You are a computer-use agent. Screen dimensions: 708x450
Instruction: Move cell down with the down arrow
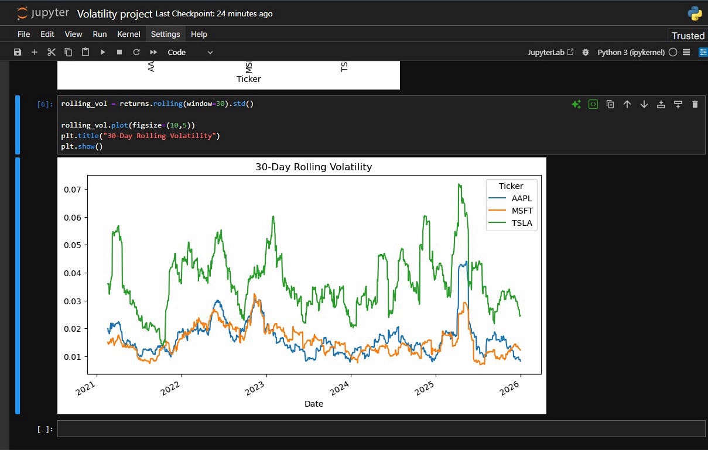[644, 104]
